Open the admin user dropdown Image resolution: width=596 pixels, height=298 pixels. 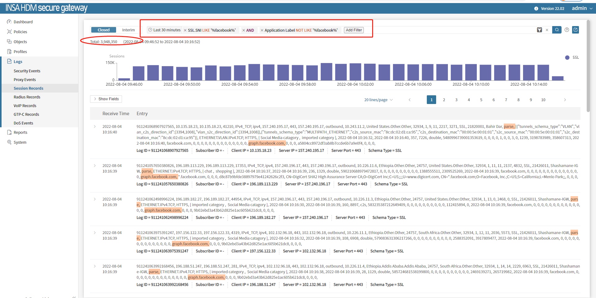582,8
